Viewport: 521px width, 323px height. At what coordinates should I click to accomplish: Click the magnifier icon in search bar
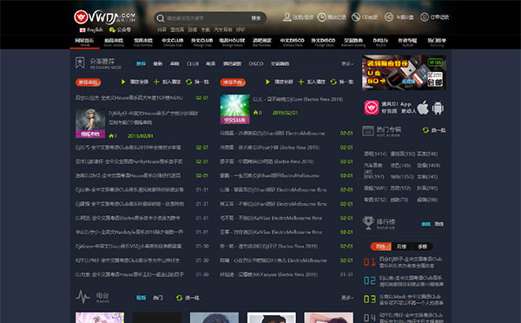[160, 18]
